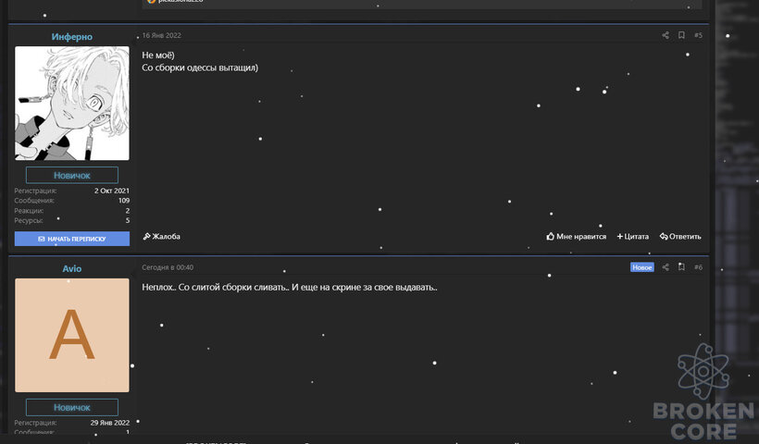This screenshot has height=444, width=759.
Task: Select the text Со сборки одессы вытащил)
Action: 200,68
